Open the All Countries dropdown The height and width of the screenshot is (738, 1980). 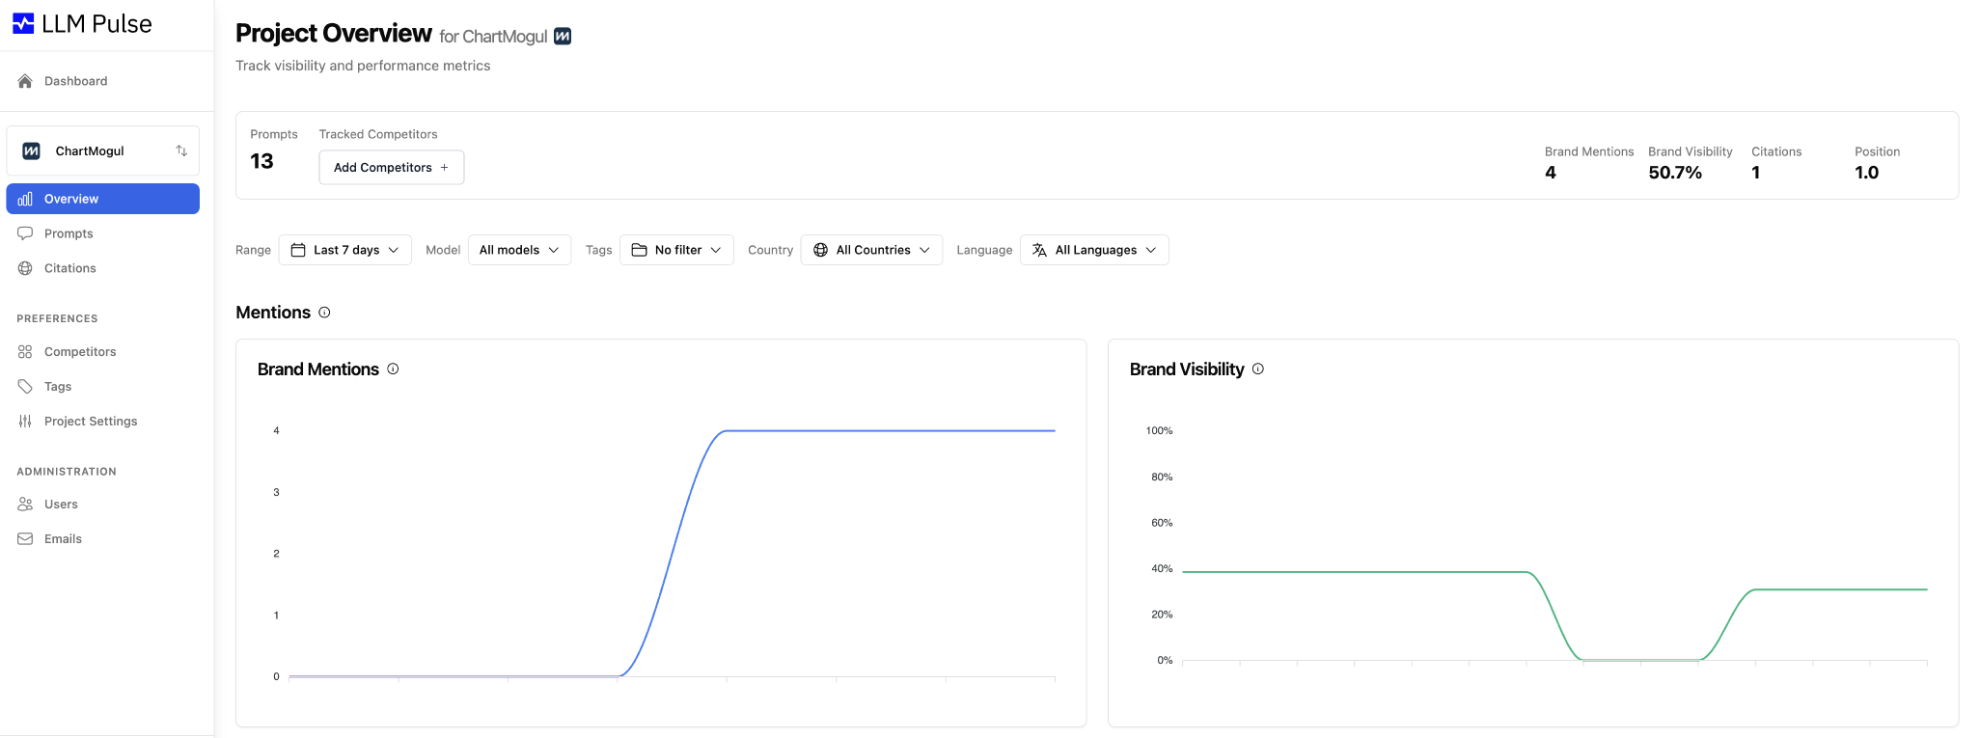[871, 250]
